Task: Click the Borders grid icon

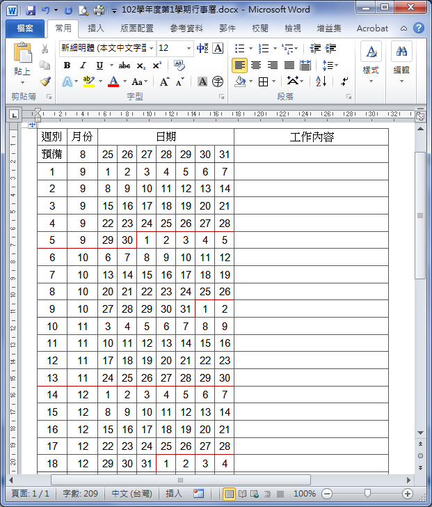Action: point(264,81)
